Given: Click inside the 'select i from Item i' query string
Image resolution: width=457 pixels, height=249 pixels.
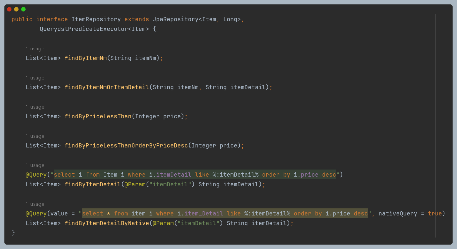Looking at the screenshot, I should pyautogui.click(x=195, y=175).
